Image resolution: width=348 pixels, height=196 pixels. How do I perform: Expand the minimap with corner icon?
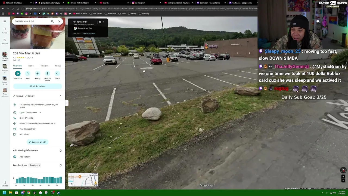point(70,184)
